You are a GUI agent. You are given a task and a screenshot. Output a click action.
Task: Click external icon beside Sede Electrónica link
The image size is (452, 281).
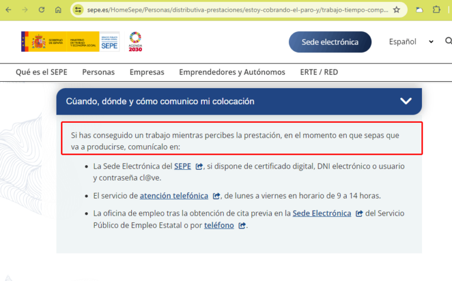(x=359, y=213)
